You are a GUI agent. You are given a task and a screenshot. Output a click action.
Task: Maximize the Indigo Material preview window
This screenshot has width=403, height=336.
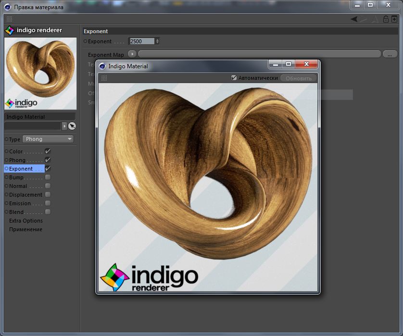point(289,64)
